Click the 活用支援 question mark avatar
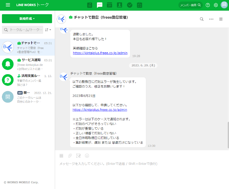This screenshot has width=229, height=189. [x=8, y=80]
